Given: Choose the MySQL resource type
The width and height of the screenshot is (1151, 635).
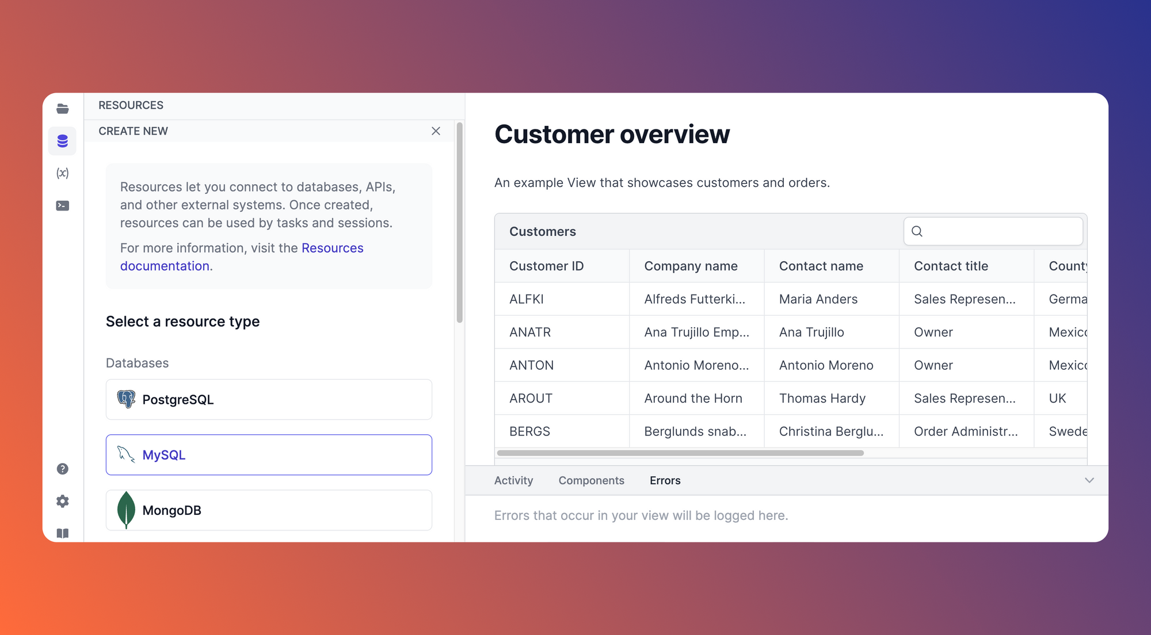Looking at the screenshot, I should click(x=269, y=454).
